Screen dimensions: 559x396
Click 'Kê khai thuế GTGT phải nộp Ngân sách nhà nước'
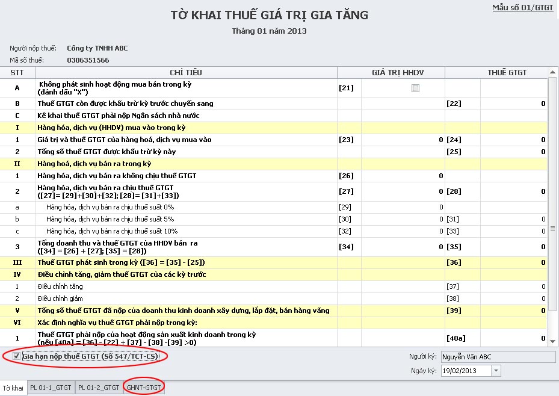(119, 116)
